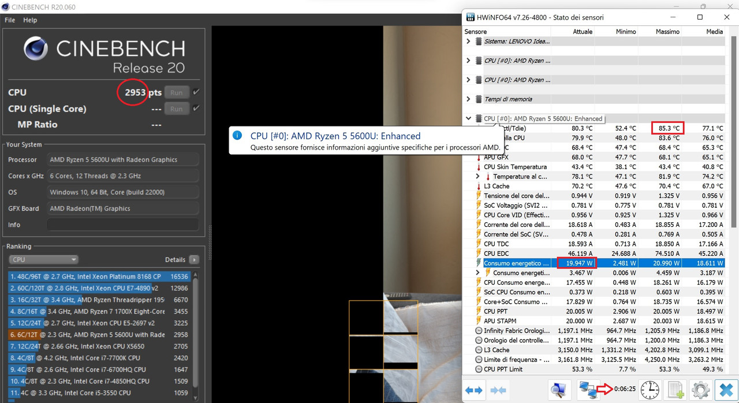Click the GFX Board field AMD Radeon(TM) Graphics
The image size is (739, 403).
pos(123,208)
